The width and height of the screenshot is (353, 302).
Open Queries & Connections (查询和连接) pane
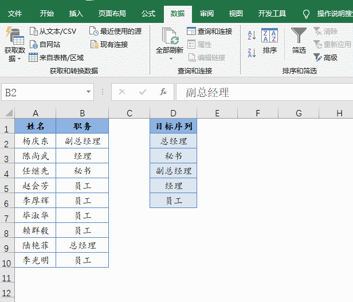coord(210,32)
